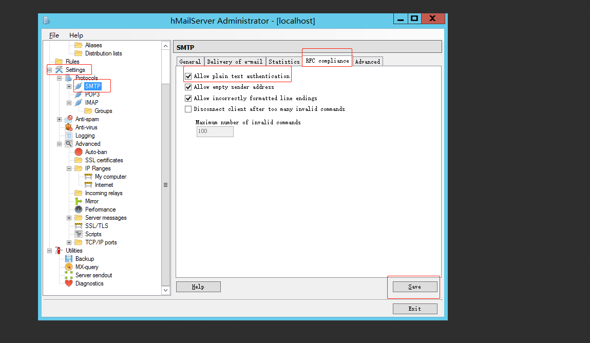Click the Performance gauge icon
The width and height of the screenshot is (590, 343).
pos(78,209)
